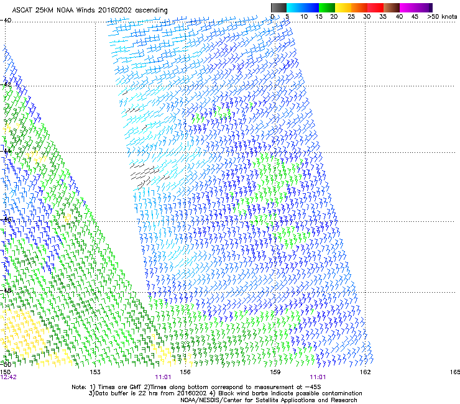Click the dark purple >50 knots swatch
This screenshot has width=460, height=404.
(431, 7)
